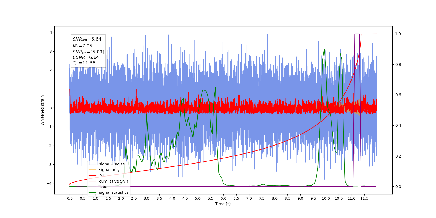Click the x-axis tick label 9.0
436x218 pixels.
[300, 198]
